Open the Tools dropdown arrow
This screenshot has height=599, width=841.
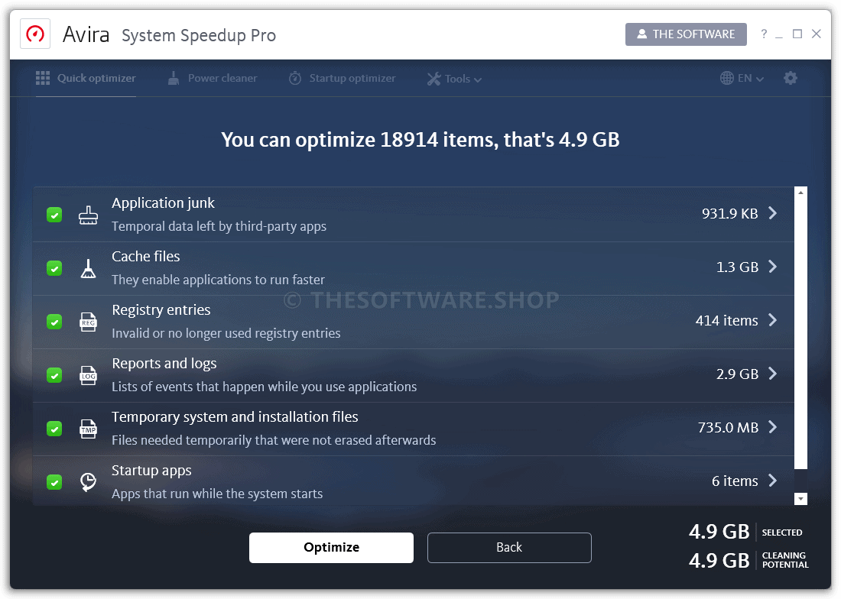(477, 79)
